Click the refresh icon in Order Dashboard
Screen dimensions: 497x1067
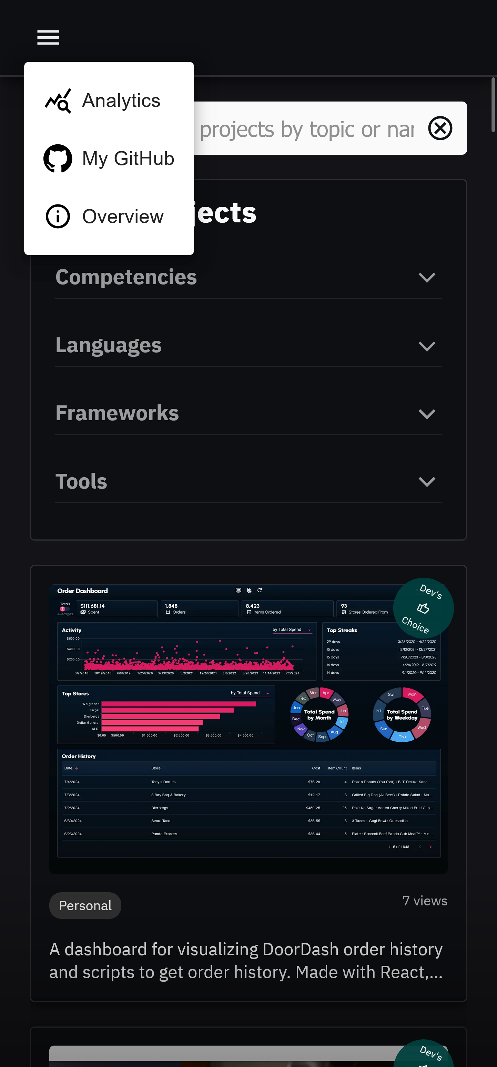point(260,590)
